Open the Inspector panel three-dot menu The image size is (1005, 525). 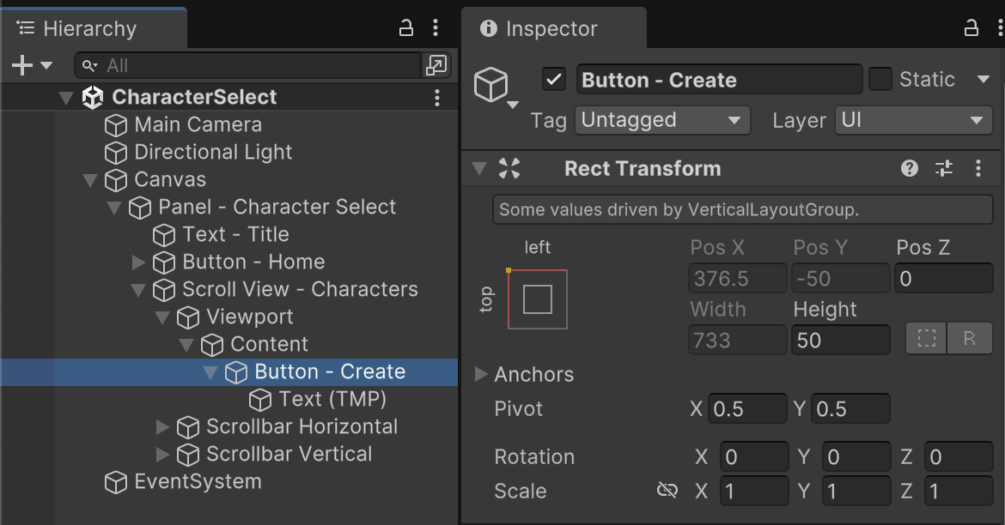coord(997,28)
